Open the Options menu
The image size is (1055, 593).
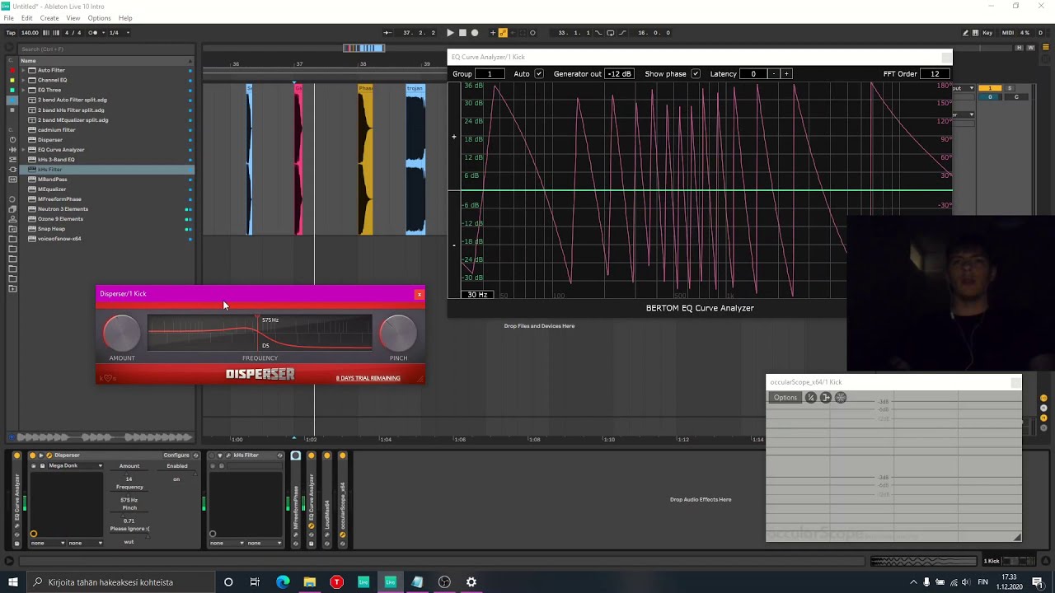tap(99, 18)
